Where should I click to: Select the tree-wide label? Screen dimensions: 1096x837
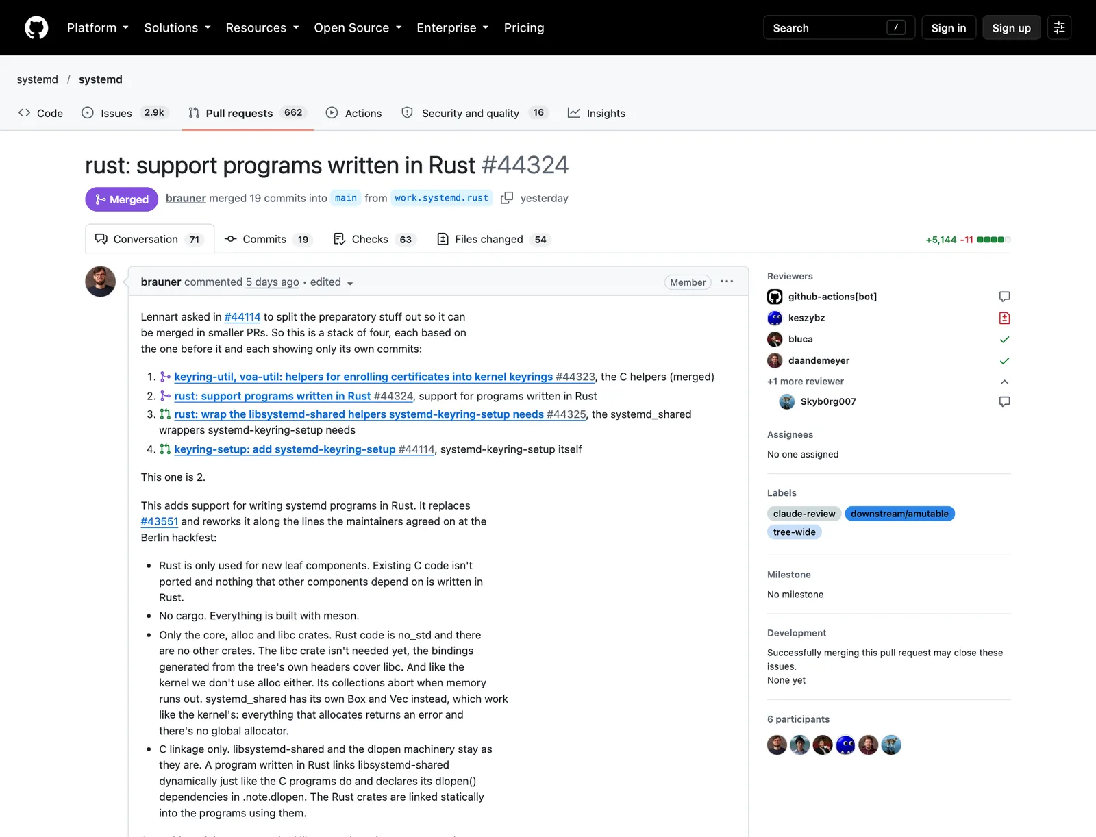[x=794, y=532]
